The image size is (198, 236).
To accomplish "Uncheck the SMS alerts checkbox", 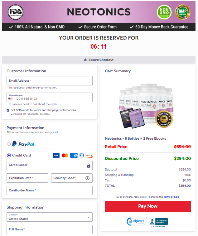I will [8, 110].
